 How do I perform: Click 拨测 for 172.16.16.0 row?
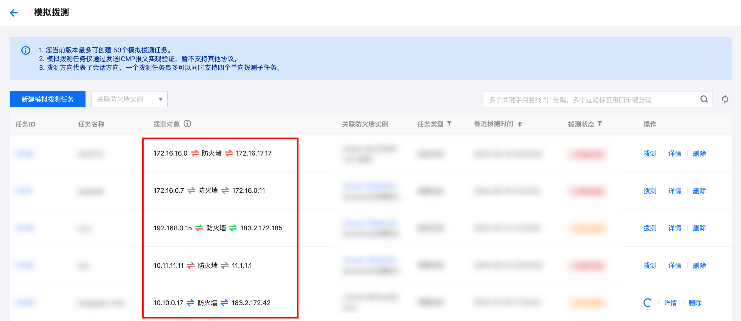pyautogui.click(x=650, y=153)
